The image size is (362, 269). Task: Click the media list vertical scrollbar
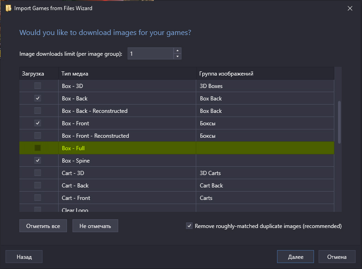click(339, 122)
